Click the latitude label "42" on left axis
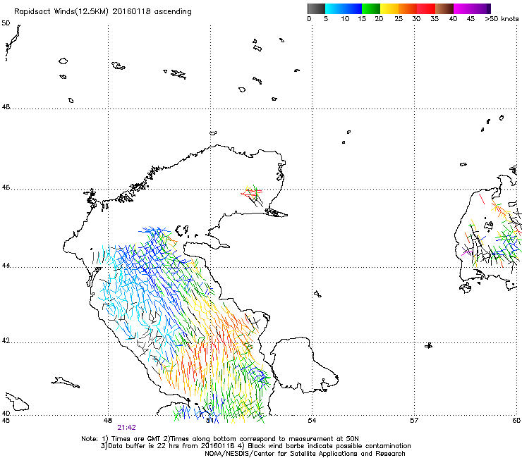Viewport: 522px width, 458px height. [6, 341]
